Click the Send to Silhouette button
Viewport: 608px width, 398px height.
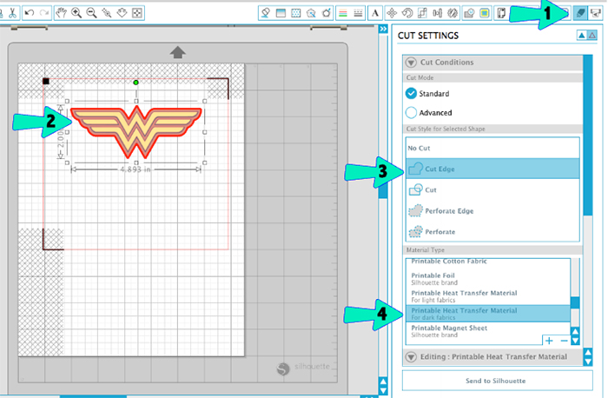click(498, 381)
